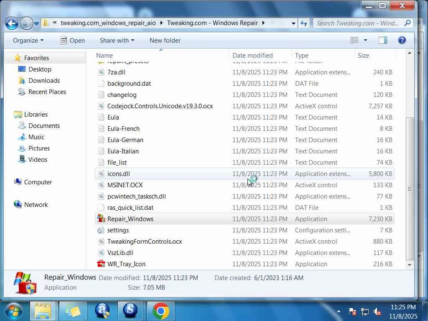Open the view options dropdown arrow
This screenshot has height=321, width=428.
click(x=365, y=41)
